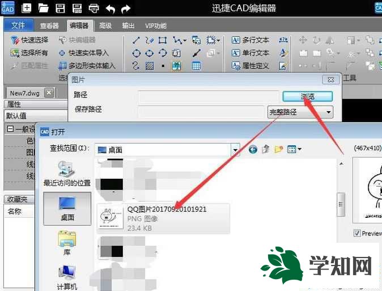Open 属性定义 attribute definition
This screenshot has width=382, height=291.
tap(251, 66)
